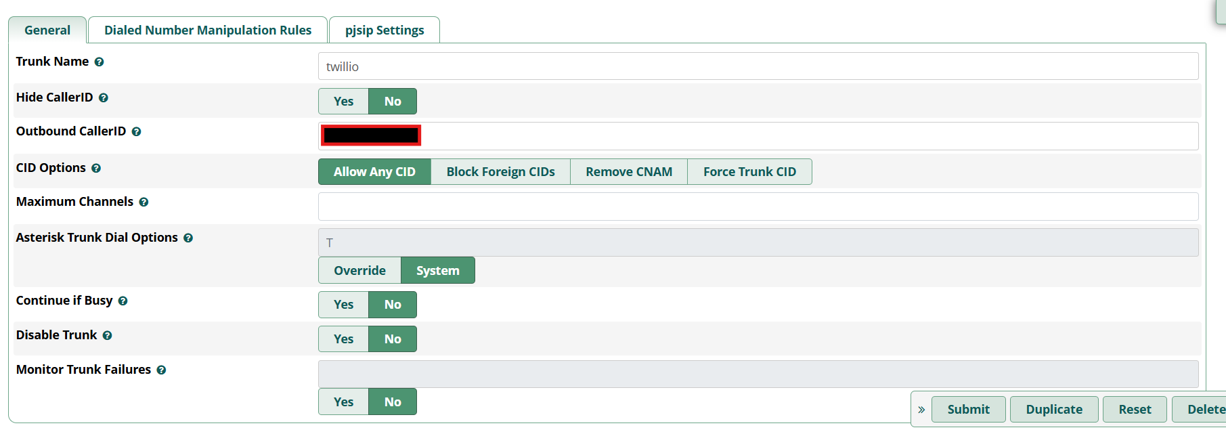
Task: Click Maximum Channels help icon
Action: [x=144, y=202]
